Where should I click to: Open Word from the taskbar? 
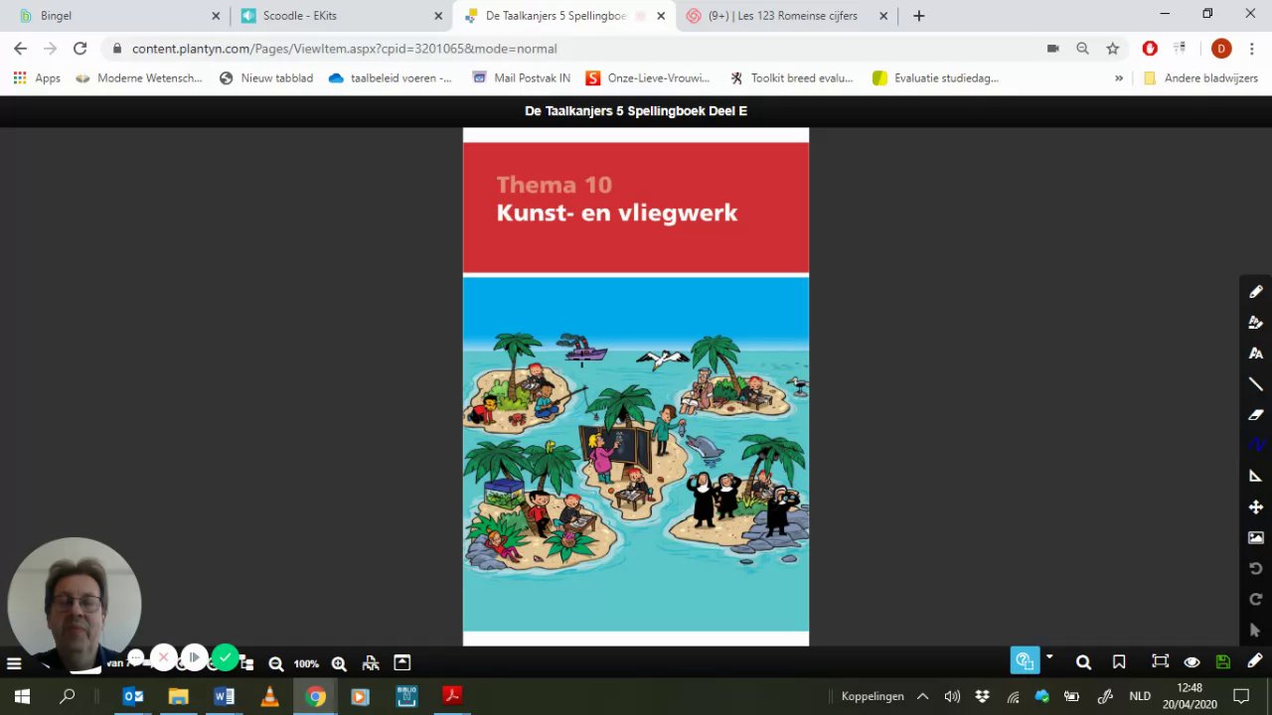pos(224,696)
